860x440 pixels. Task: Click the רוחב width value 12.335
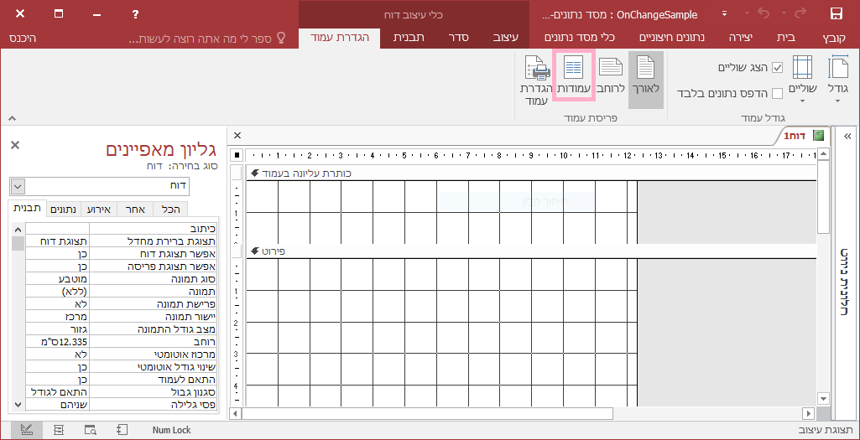point(58,342)
